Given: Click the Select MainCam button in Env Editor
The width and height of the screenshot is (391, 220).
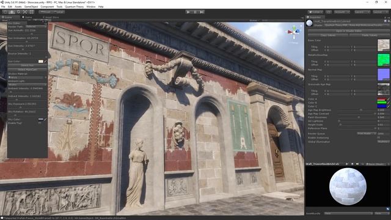Looking at the screenshot, I should 27,70.
